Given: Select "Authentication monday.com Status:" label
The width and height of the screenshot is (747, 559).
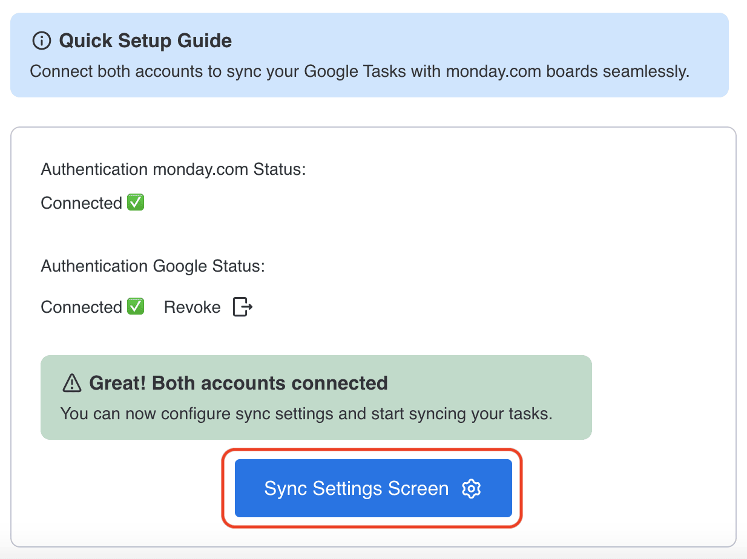Looking at the screenshot, I should pos(173,169).
